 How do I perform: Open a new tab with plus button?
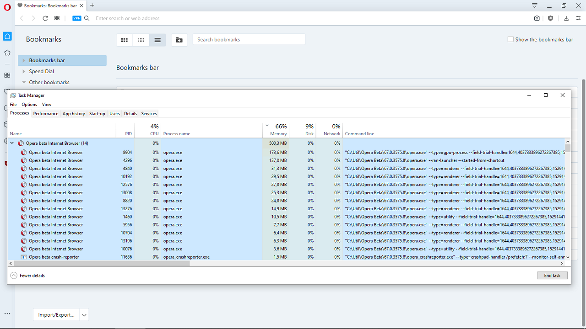[x=92, y=5]
